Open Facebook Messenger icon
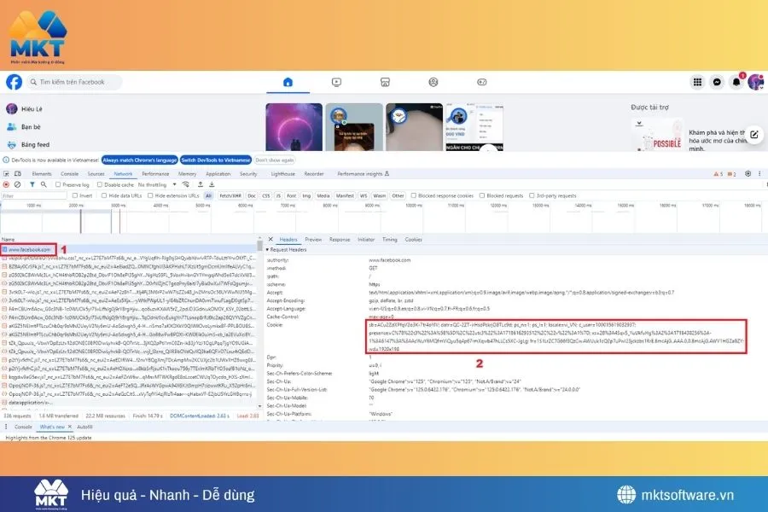768x512 pixels. (x=716, y=82)
